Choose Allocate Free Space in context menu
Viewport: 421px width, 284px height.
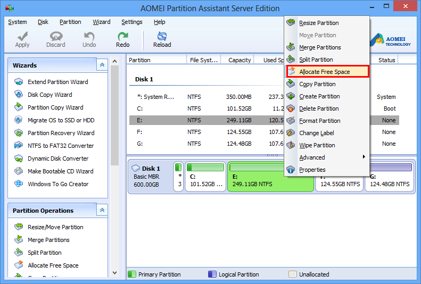tap(327, 72)
